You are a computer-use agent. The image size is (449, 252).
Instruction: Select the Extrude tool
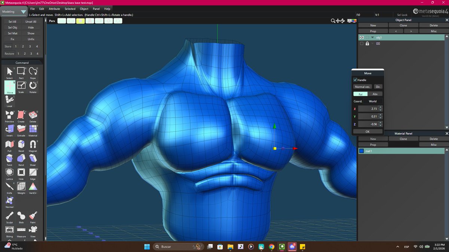pos(21,131)
